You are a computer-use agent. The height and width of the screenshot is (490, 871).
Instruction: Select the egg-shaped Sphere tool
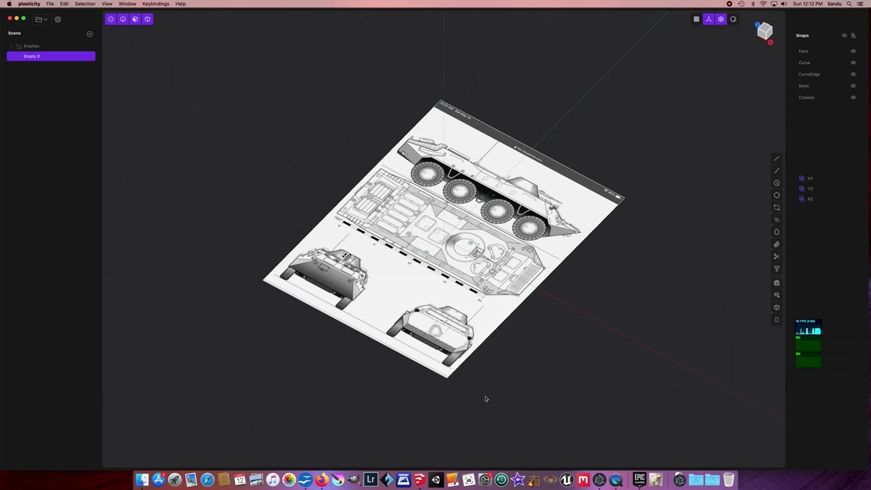[x=776, y=232]
